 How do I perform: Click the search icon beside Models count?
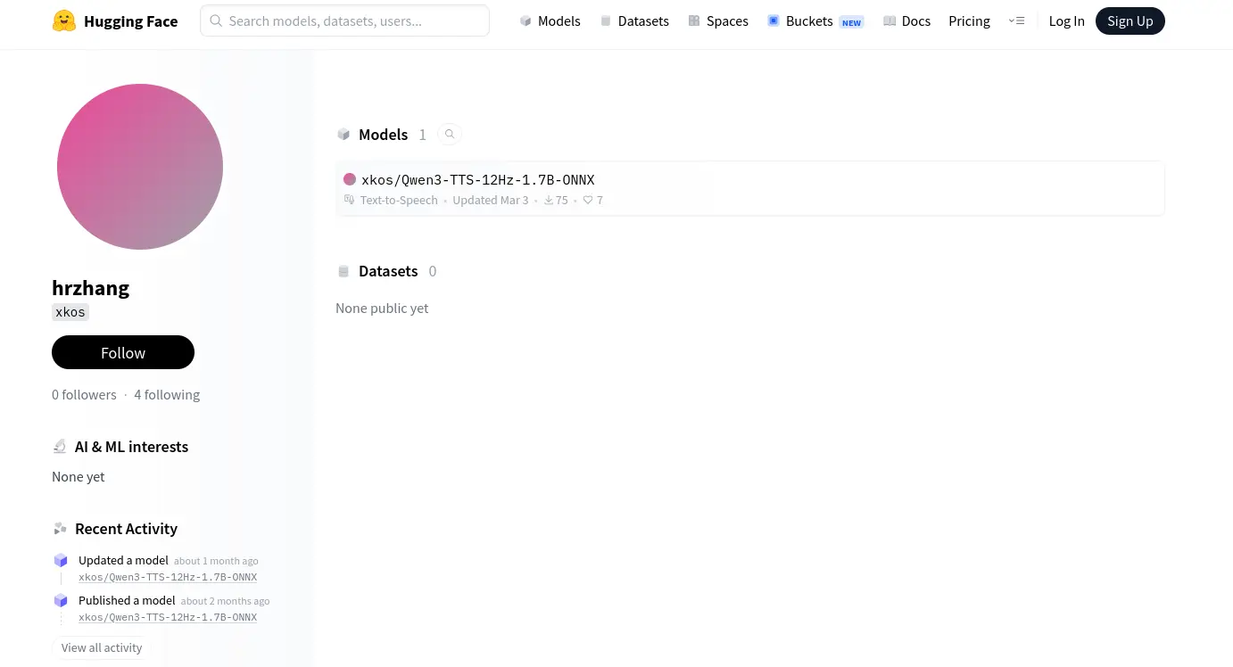click(450, 135)
